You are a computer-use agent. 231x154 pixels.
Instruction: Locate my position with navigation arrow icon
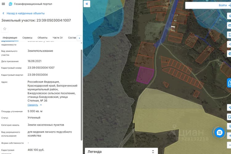(229, 108)
